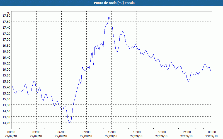The width and height of the screenshot is (223, 139).
Task: Click the 21:00 time axis label
Action: [187, 132]
